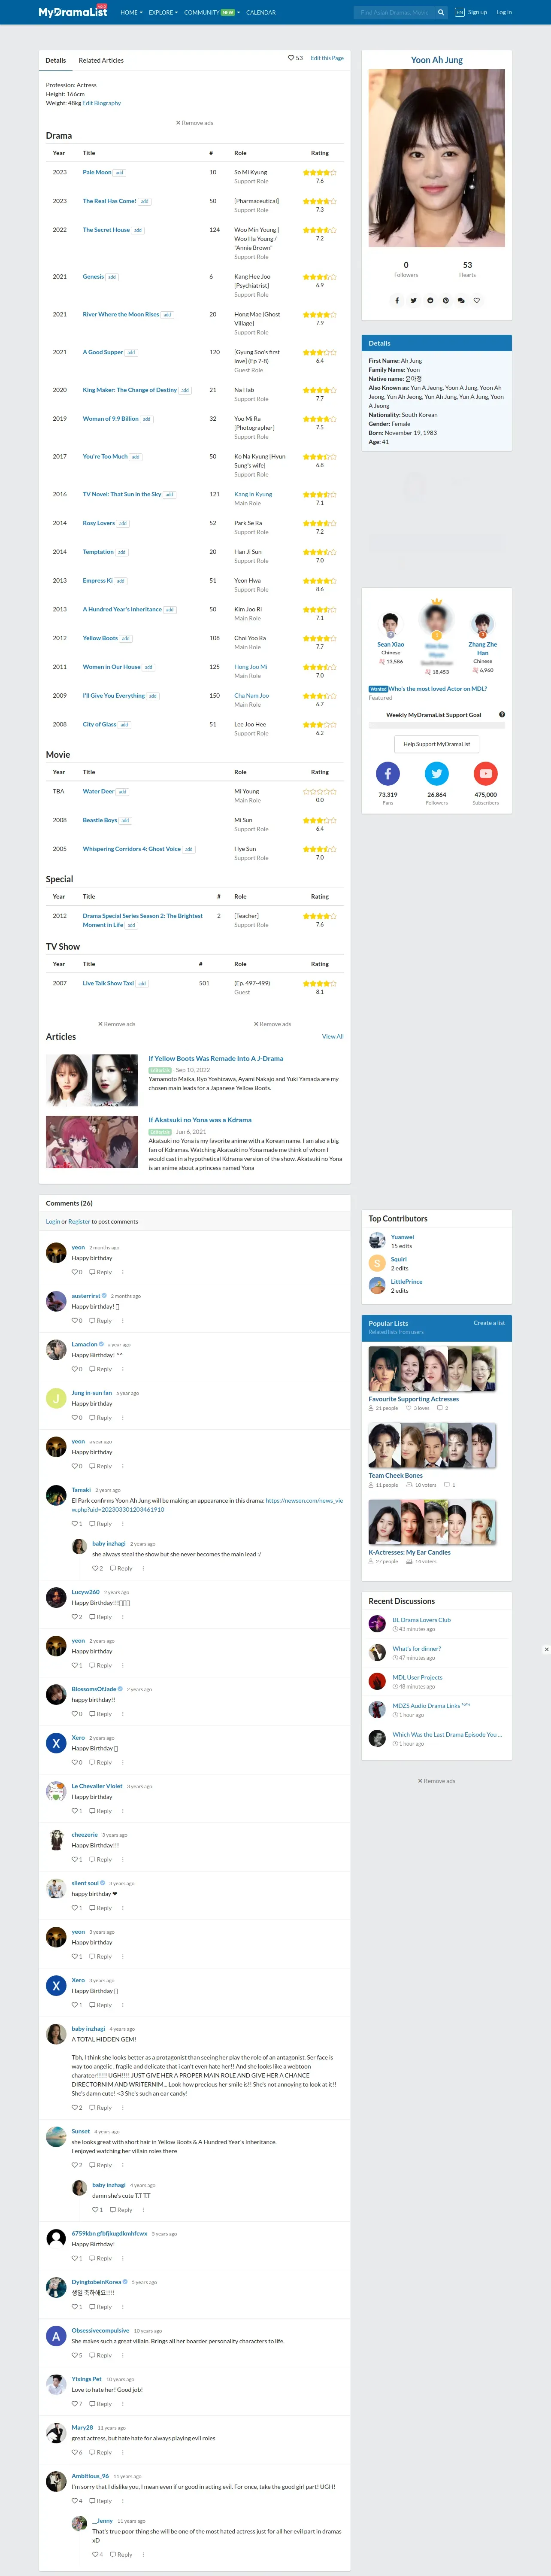Open the Pale Moon drama page
This screenshot has height=2576, width=551.
[x=97, y=172]
